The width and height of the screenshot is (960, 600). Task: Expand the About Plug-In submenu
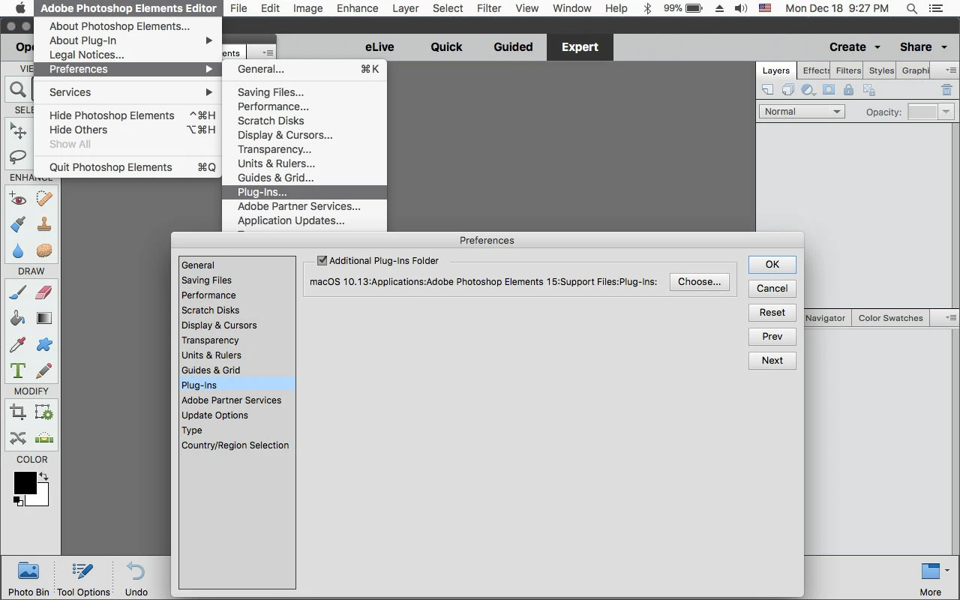pyautogui.click(x=127, y=40)
